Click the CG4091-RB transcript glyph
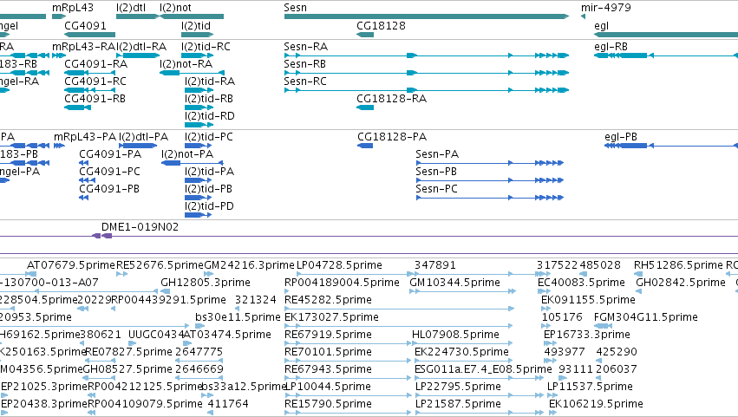Screen dimensions: 738x417 coord(78,108)
